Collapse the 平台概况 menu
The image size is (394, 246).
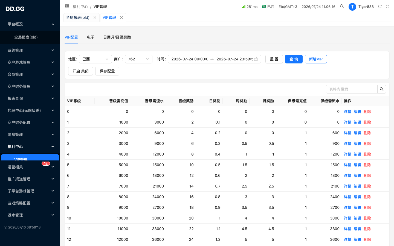pos(30,24)
